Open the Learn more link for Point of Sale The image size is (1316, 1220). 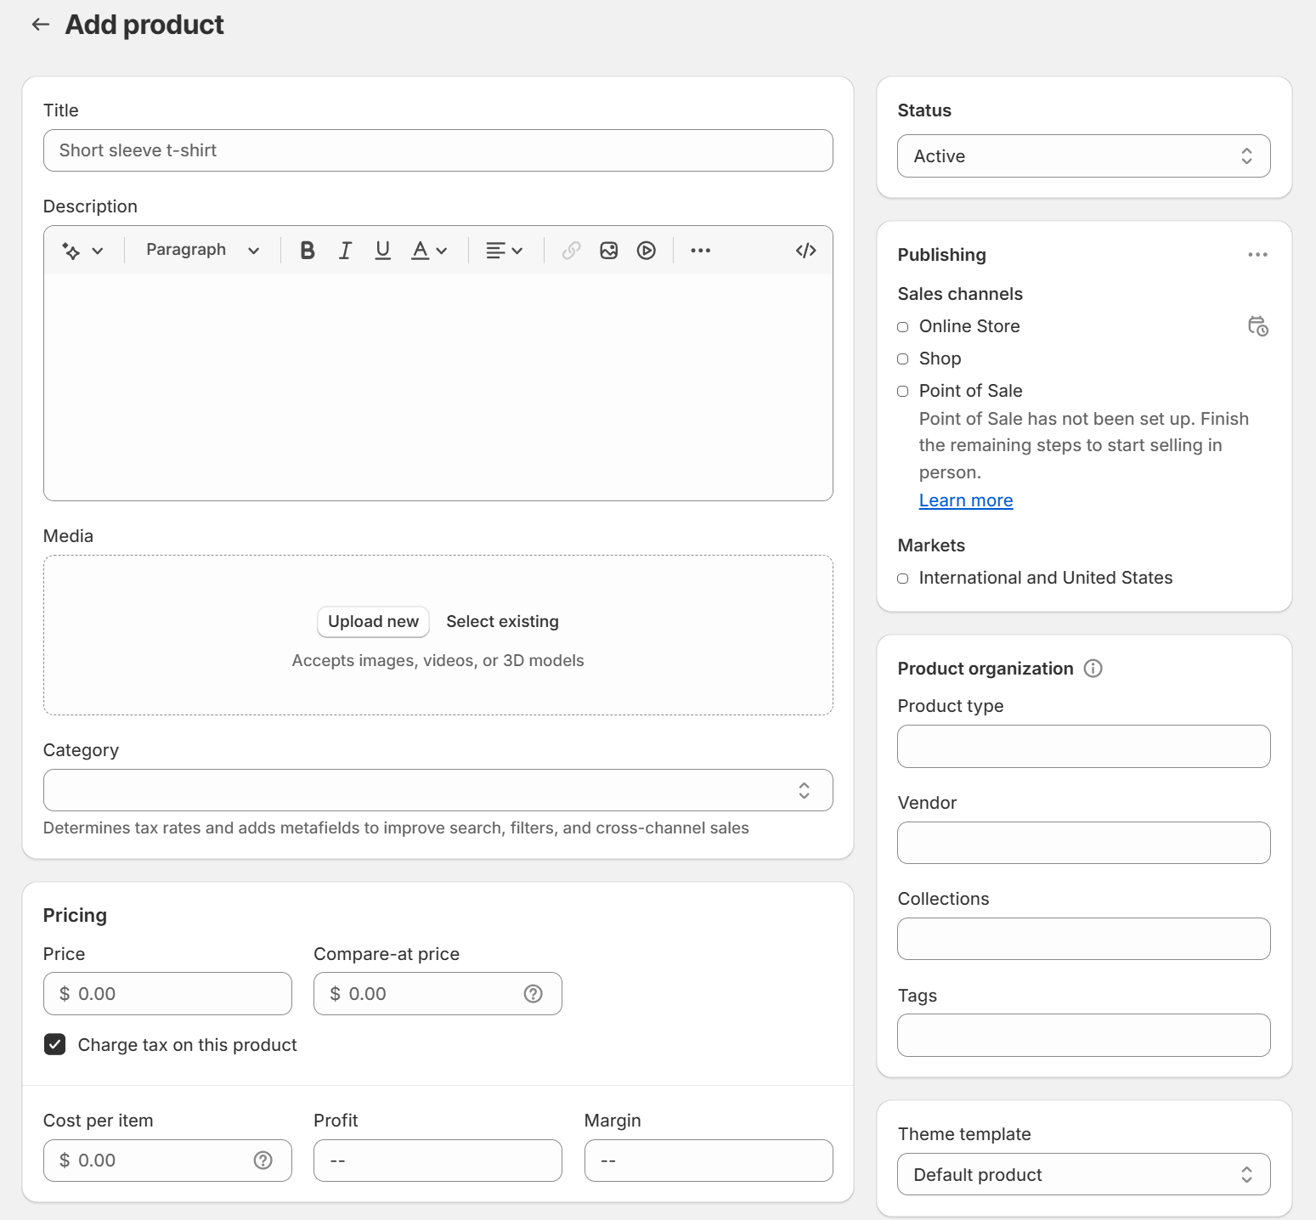pyautogui.click(x=965, y=500)
